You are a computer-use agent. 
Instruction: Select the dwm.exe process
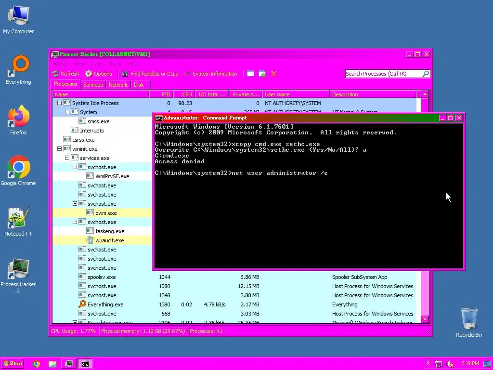point(102,212)
